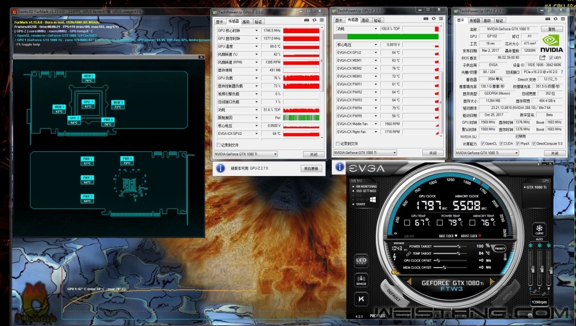Expand the GPU 核心时钟 sensor dropdown
The image size is (576, 326).
(x=257, y=31)
